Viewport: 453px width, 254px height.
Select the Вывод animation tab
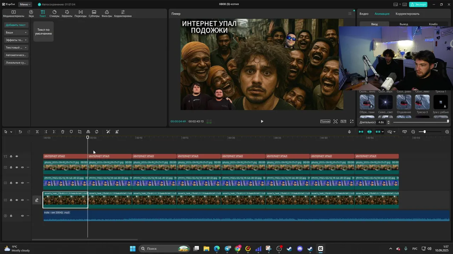tap(404, 24)
